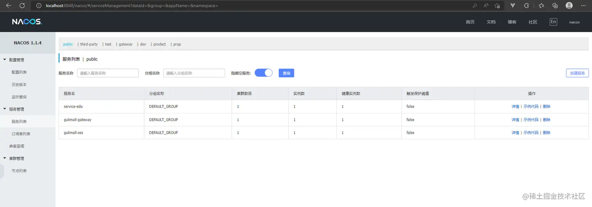The height and width of the screenshot is (207, 592).
Task: Click the gulimall-oss service name cell
Action: coord(101,133)
